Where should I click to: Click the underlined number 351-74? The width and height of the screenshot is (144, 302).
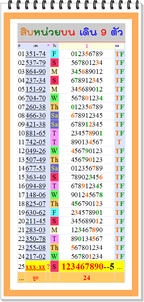click(36, 54)
